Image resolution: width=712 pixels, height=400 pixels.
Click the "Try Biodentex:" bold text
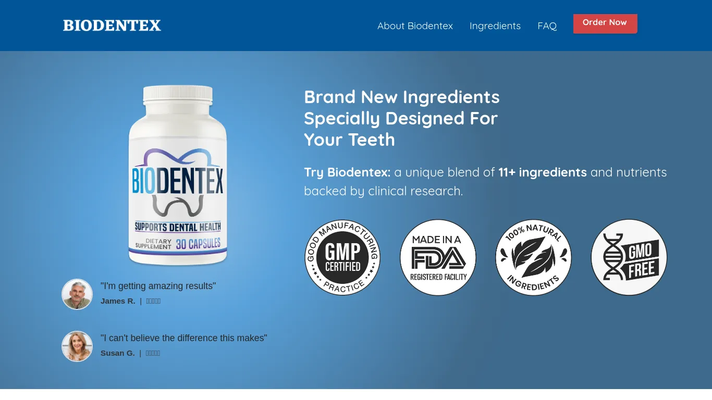click(x=347, y=172)
